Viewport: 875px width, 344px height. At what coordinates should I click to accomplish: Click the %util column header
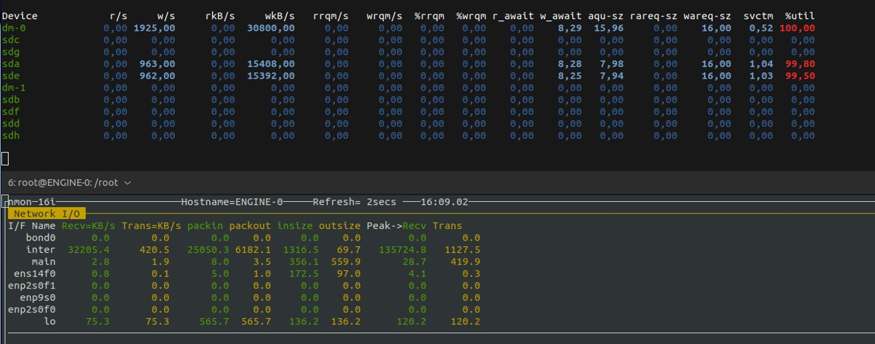tap(800, 16)
